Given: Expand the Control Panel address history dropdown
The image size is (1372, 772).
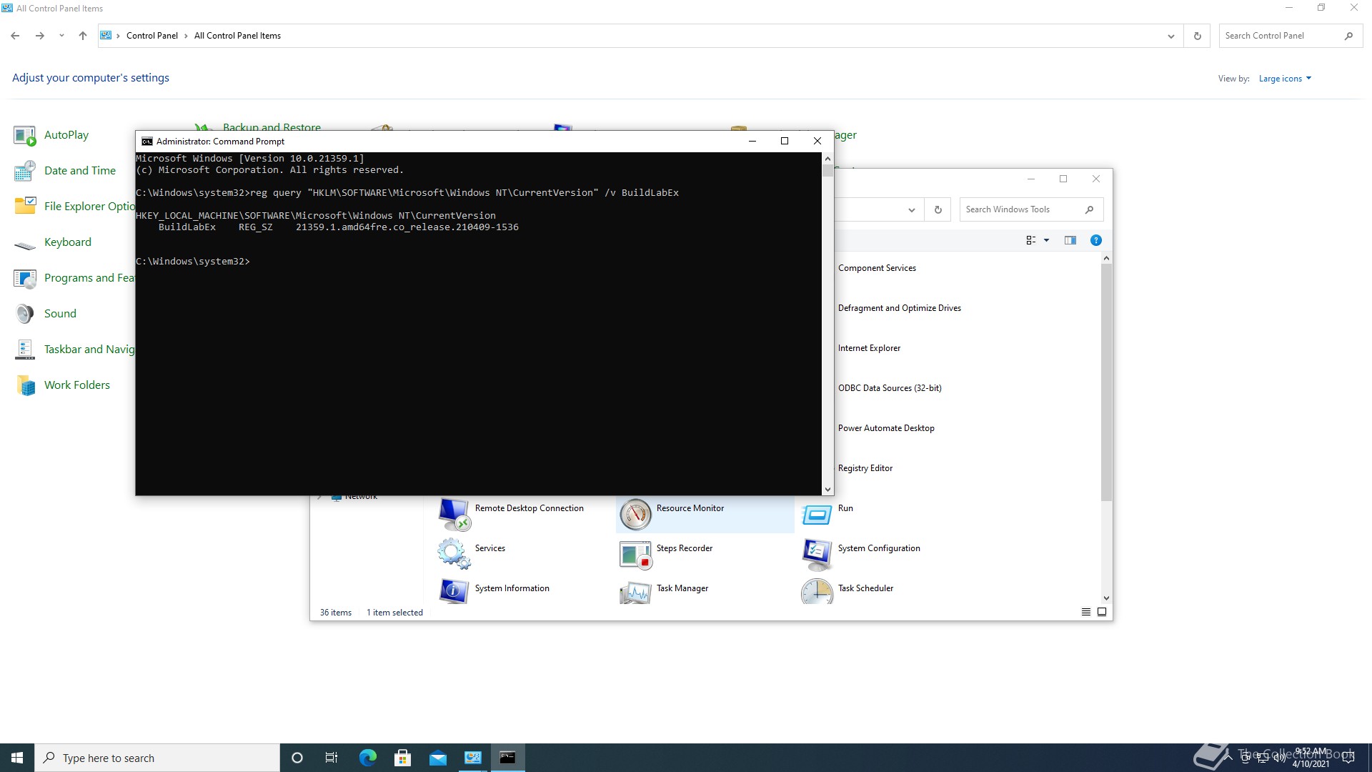Looking at the screenshot, I should [1170, 36].
